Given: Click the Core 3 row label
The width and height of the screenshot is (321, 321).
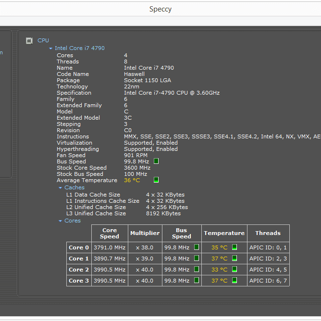Looking at the screenshot, I should (79, 281).
